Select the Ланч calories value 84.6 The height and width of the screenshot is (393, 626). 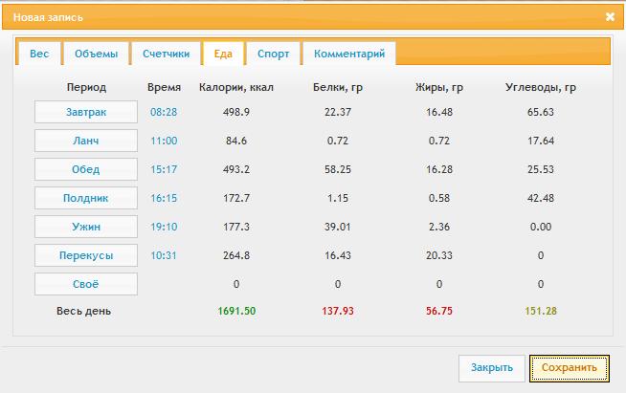(x=236, y=141)
